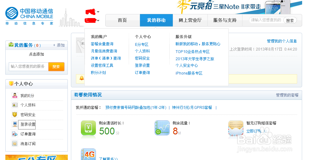Open 个人资料 in the dropdown menu
The width and height of the screenshot is (309, 160).
pos(142,51)
